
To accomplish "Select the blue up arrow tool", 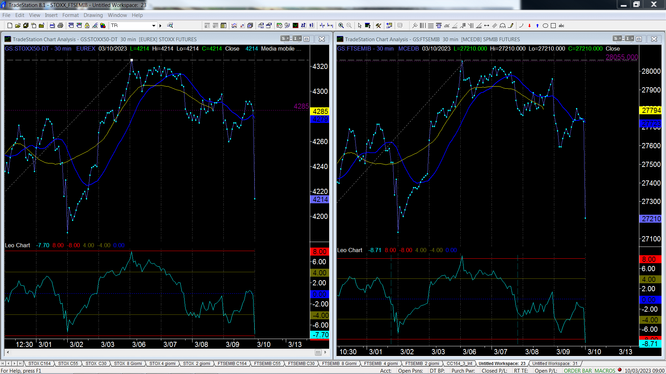I will click(537, 26).
